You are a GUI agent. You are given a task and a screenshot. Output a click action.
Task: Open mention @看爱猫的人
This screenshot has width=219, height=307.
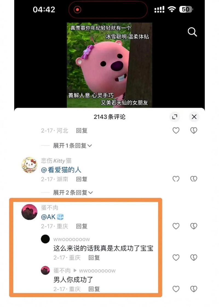(x=61, y=170)
